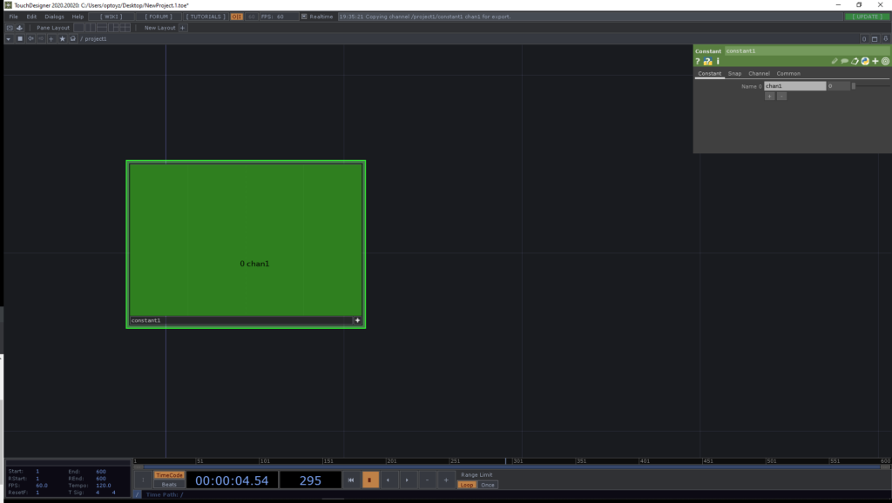Switch to the Snap parameter tab
Viewport: 892px width, 503px height.
coord(735,74)
